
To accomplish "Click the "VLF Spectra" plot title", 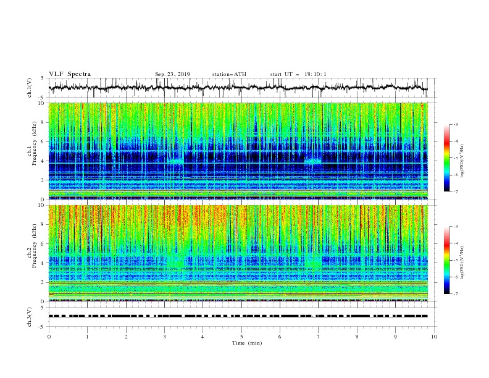I will [70, 74].
